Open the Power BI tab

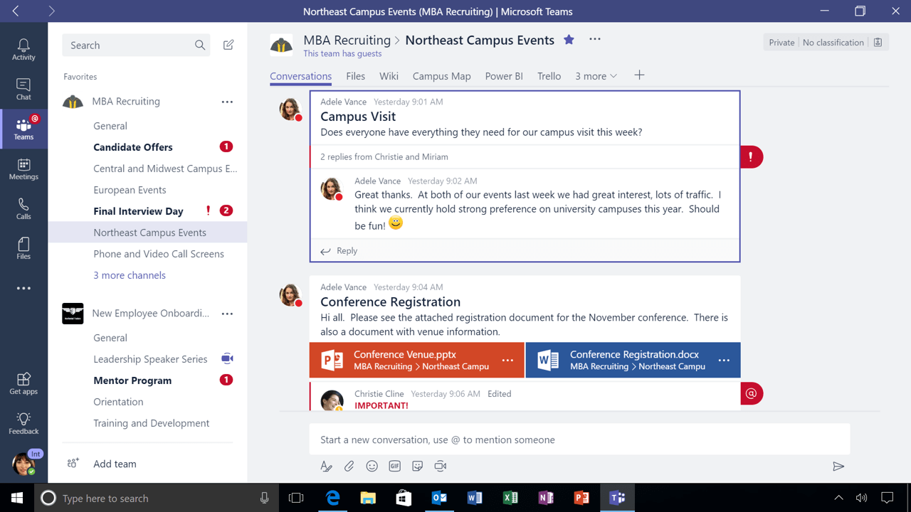point(504,75)
